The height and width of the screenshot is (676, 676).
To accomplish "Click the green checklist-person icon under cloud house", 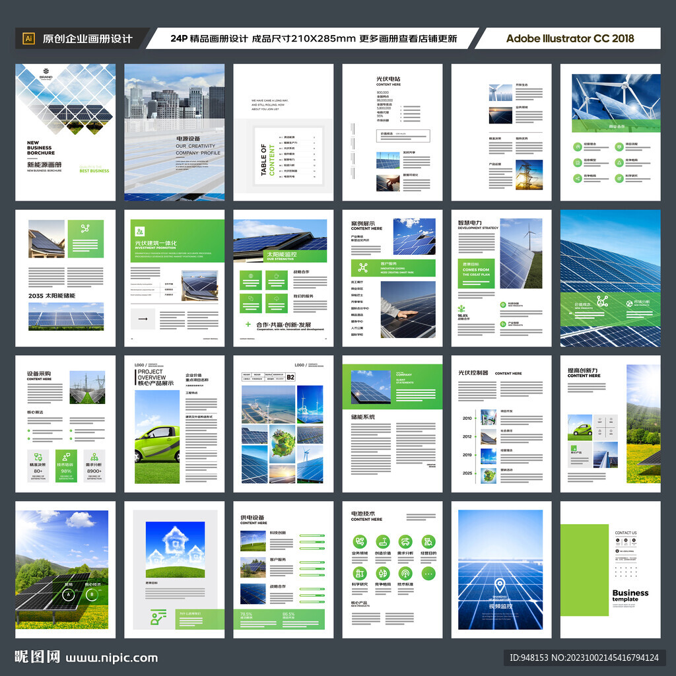I will click(158, 617).
